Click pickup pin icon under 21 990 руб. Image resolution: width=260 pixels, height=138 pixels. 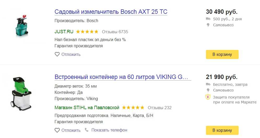coord(208,90)
